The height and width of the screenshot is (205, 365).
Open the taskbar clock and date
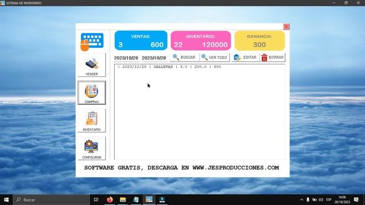pos(342,200)
